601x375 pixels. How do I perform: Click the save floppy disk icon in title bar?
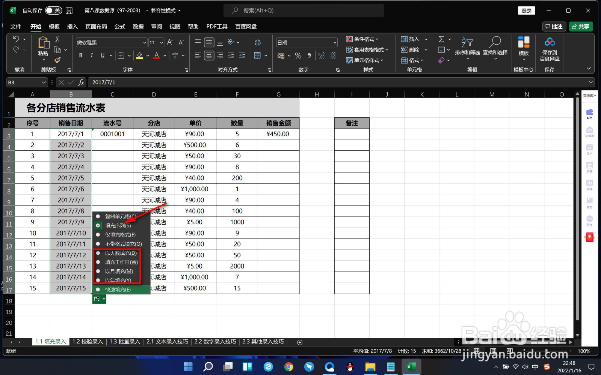69,10
